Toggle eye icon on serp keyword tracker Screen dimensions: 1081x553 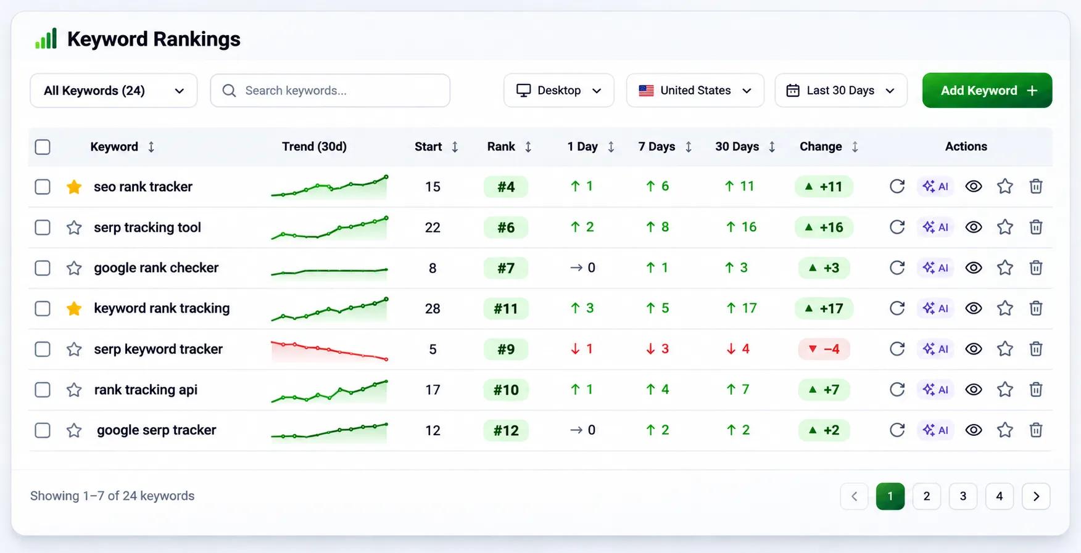click(974, 349)
